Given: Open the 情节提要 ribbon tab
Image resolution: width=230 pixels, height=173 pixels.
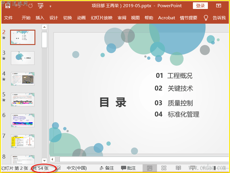Looking at the screenshot, I should click(189, 18).
